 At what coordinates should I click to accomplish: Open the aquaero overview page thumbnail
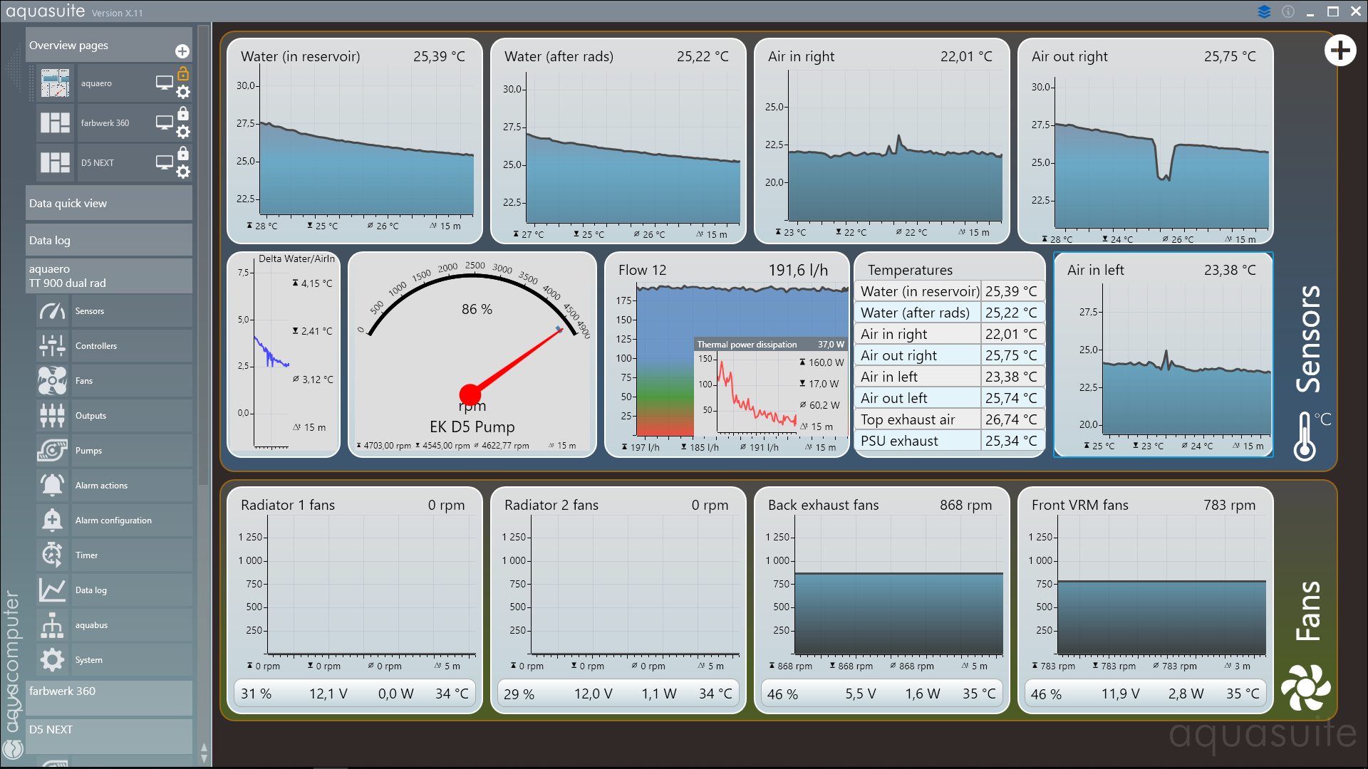pyautogui.click(x=55, y=83)
